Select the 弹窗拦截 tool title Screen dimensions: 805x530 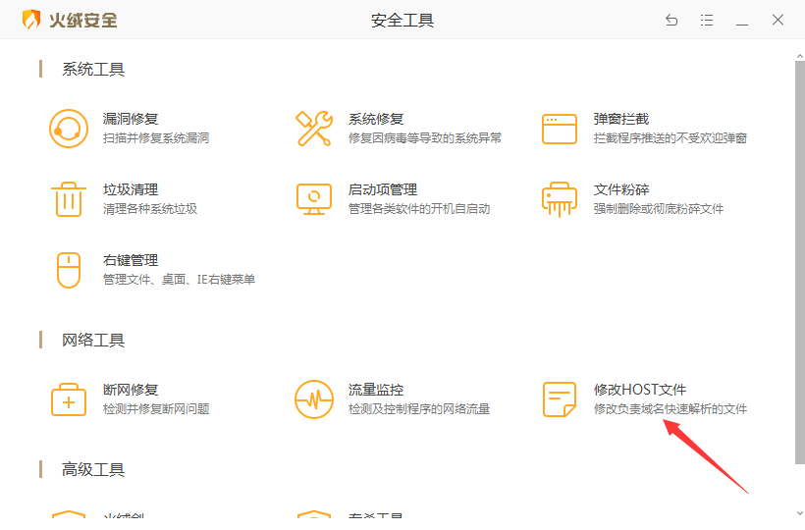(x=621, y=119)
